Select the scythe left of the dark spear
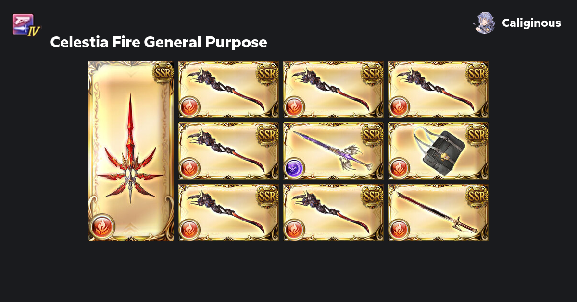The height and width of the screenshot is (302, 577). [228, 151]
